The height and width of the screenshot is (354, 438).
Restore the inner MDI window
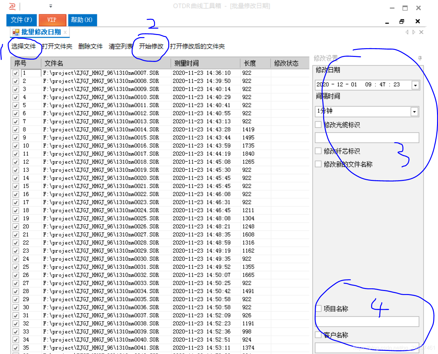pos(402,21)
